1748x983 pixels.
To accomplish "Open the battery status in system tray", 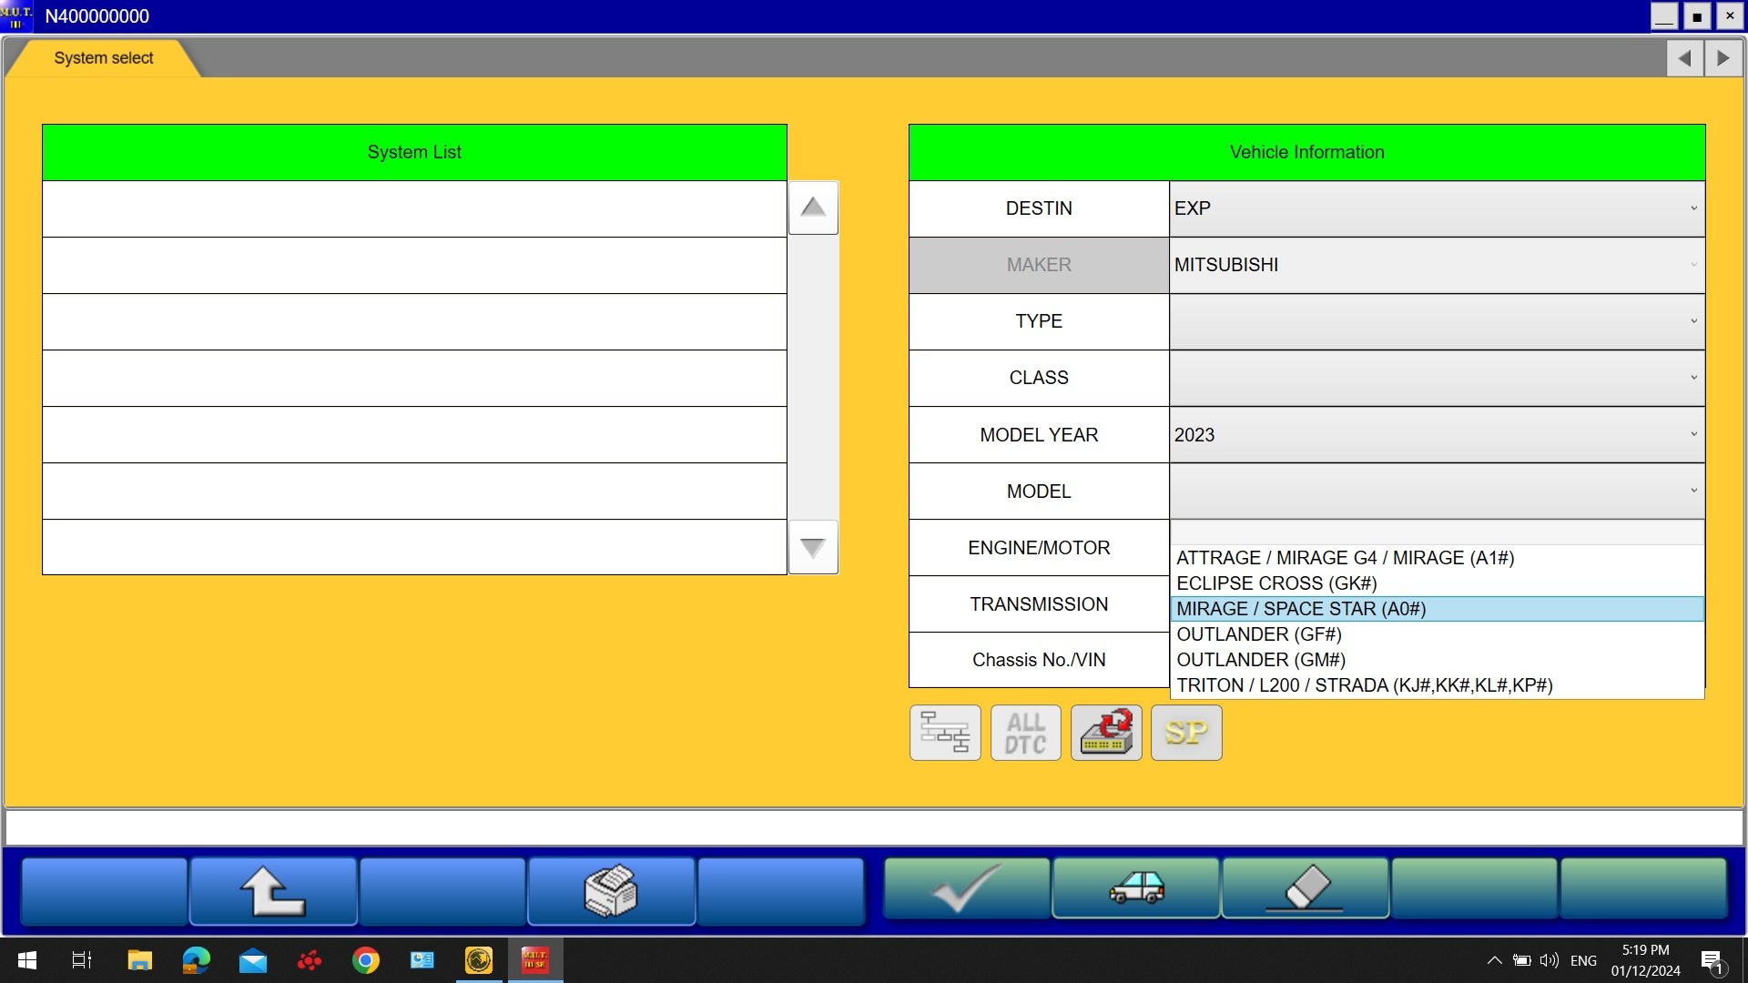I will point(1521,960).
